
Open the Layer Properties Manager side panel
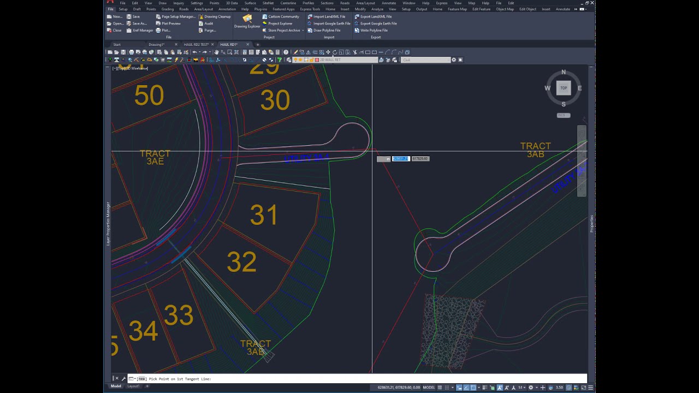click(108, 224)
